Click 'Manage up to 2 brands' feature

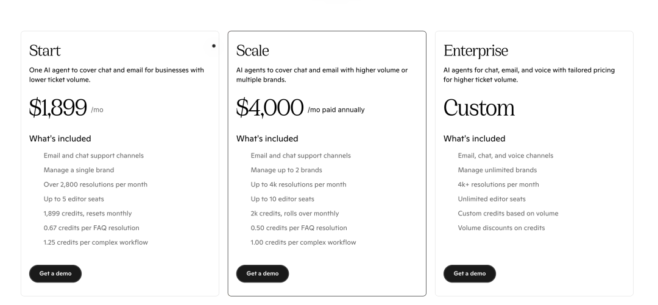[286, 170]
